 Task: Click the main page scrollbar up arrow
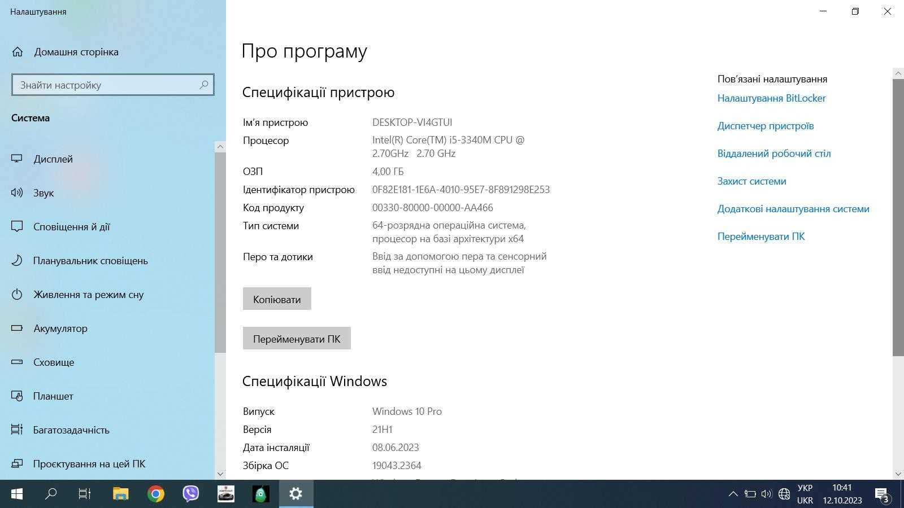click(x=898, y=73)
